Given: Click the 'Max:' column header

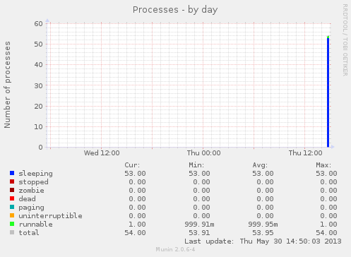Looking at the screenshot, I should click(323, 165).
